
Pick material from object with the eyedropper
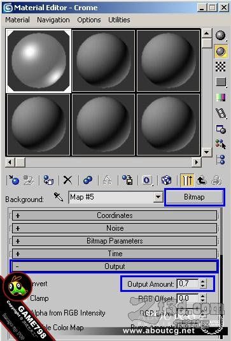[x=58, y=197]
